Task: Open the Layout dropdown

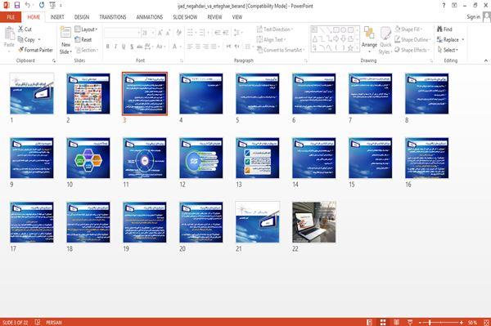Action: 86,29
